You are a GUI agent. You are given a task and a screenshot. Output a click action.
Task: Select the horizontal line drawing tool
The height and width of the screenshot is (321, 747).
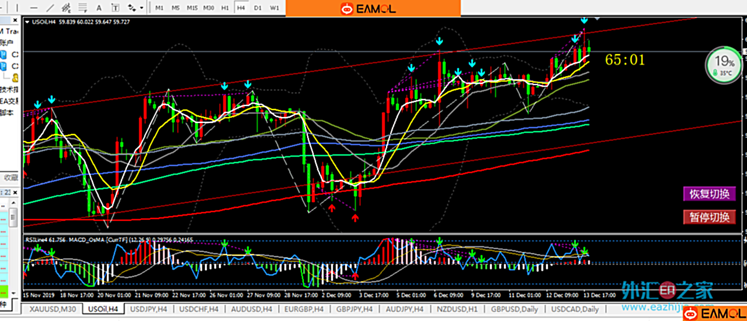tap(34, 8)
